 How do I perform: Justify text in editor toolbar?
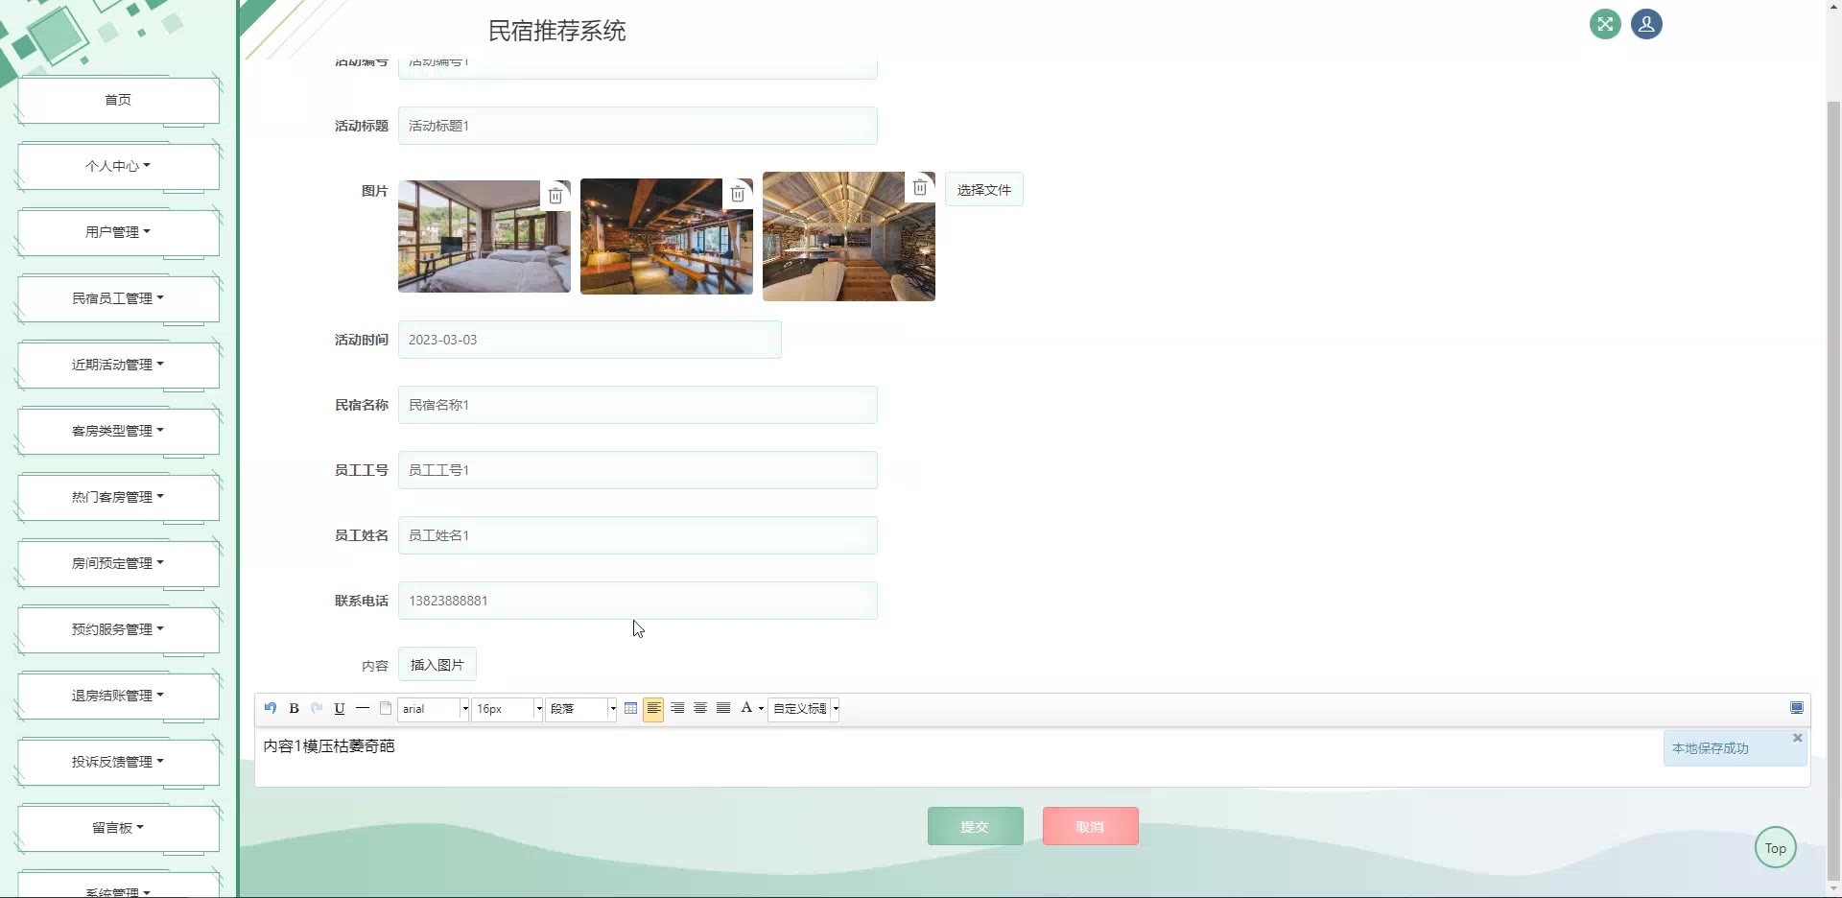[723, 708]
